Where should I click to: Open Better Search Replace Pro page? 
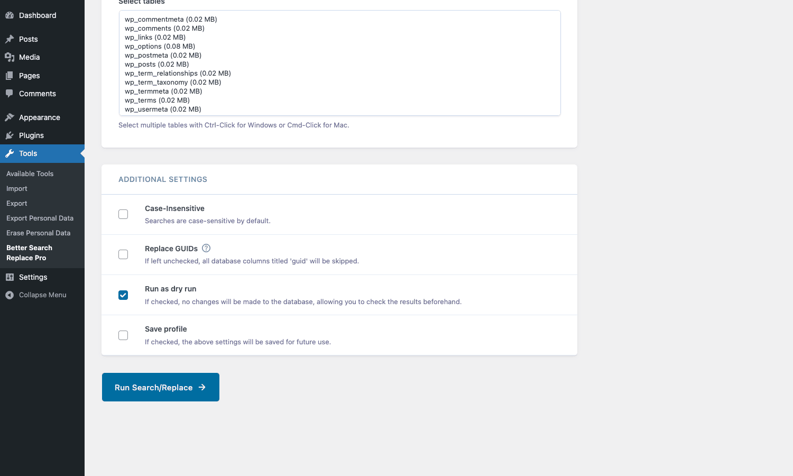pos(30,253)
